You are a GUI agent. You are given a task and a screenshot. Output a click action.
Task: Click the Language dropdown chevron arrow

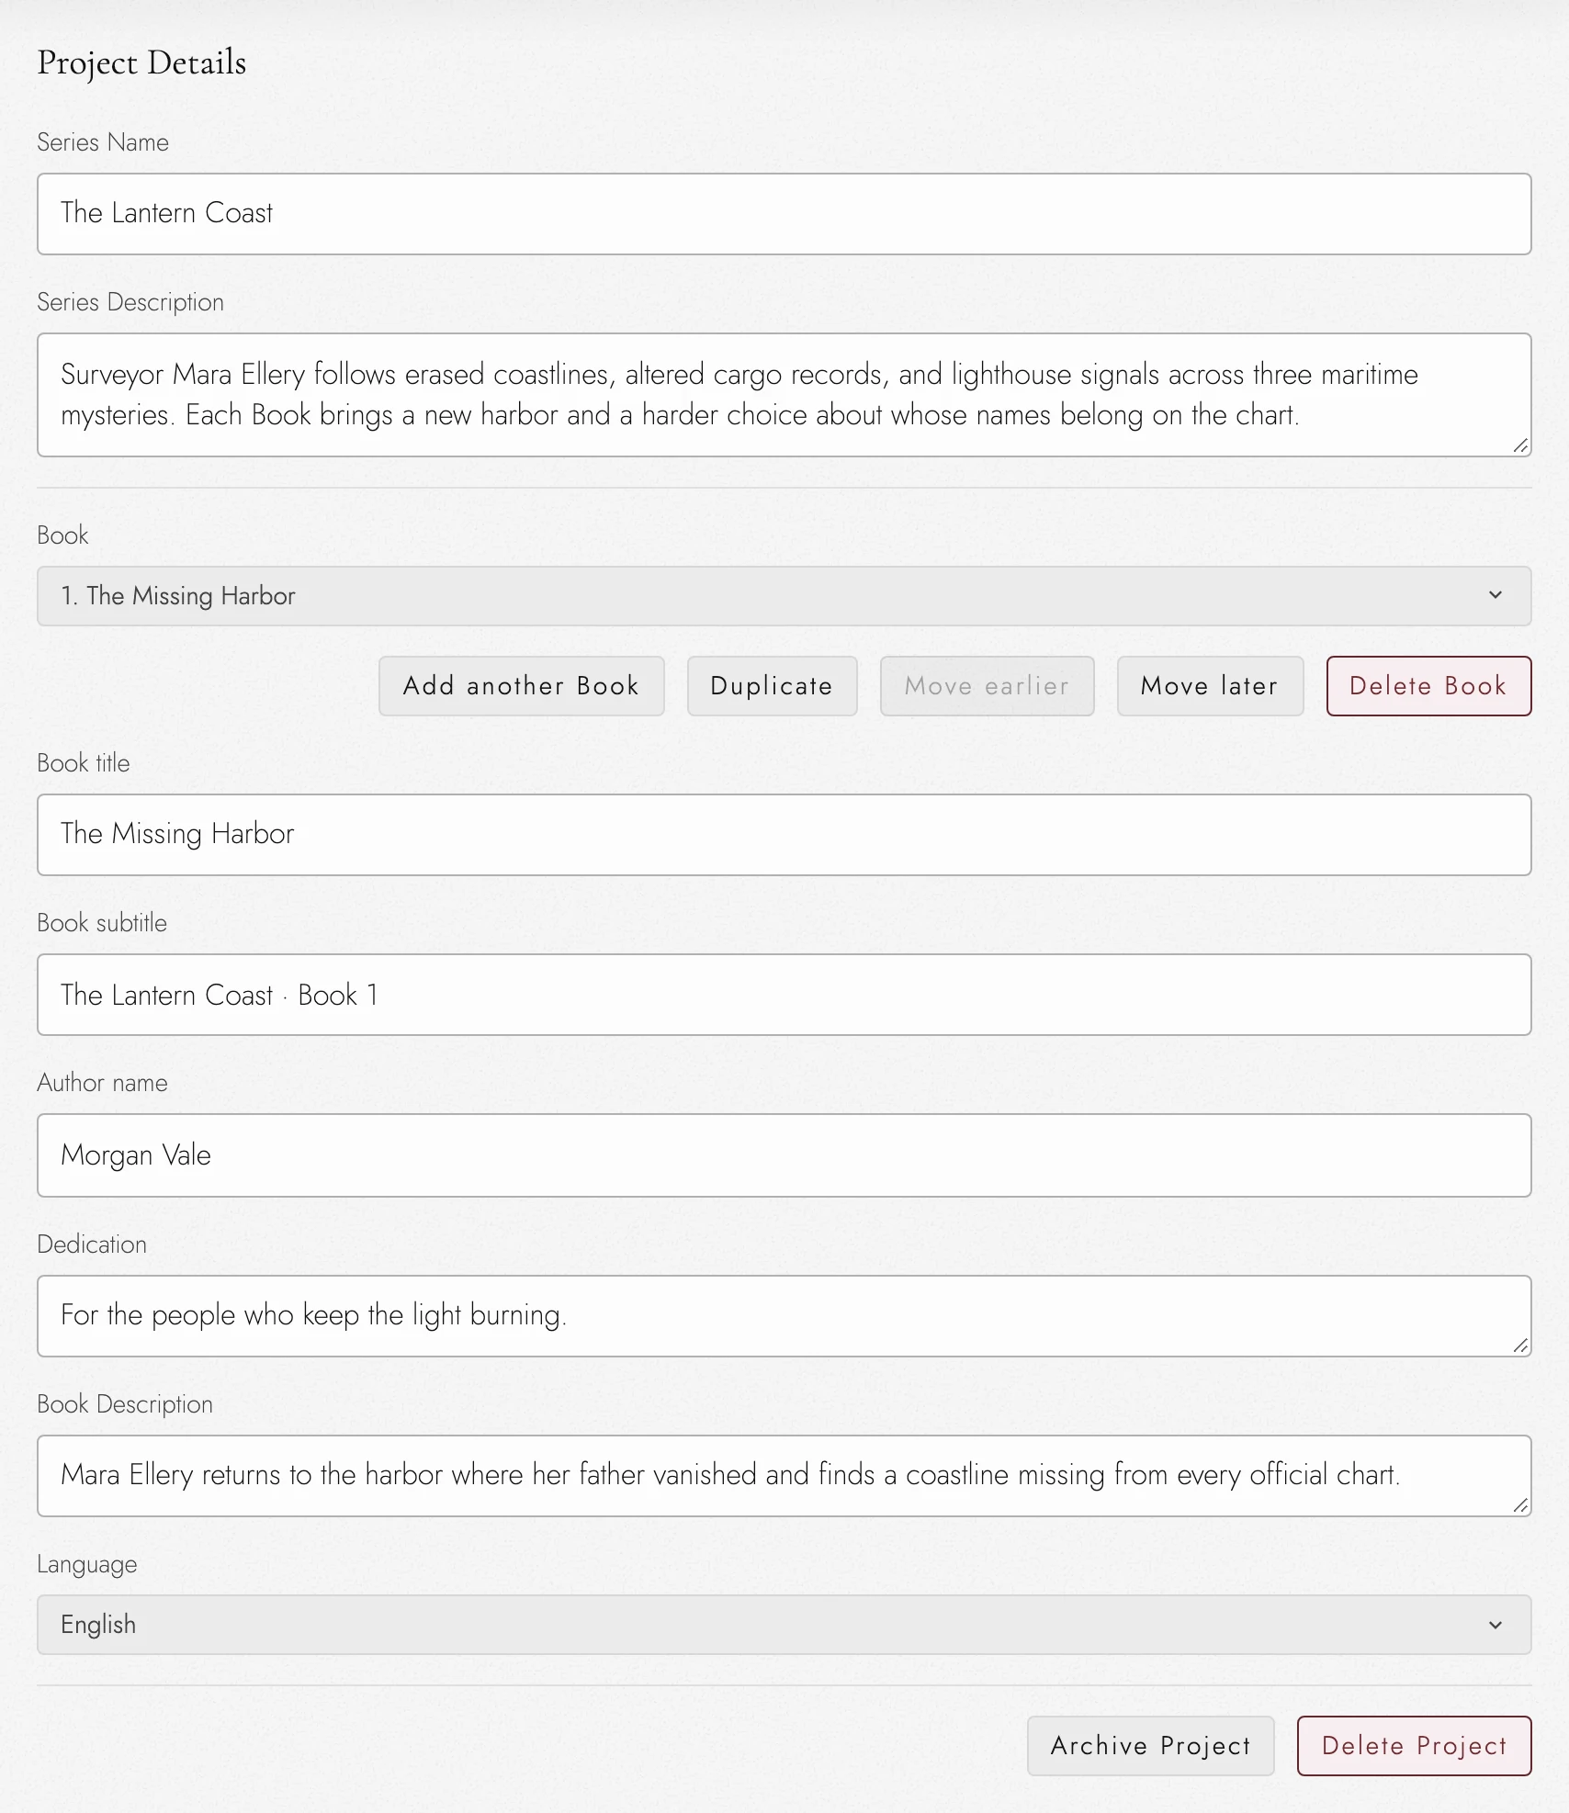coord(1496,1625)
